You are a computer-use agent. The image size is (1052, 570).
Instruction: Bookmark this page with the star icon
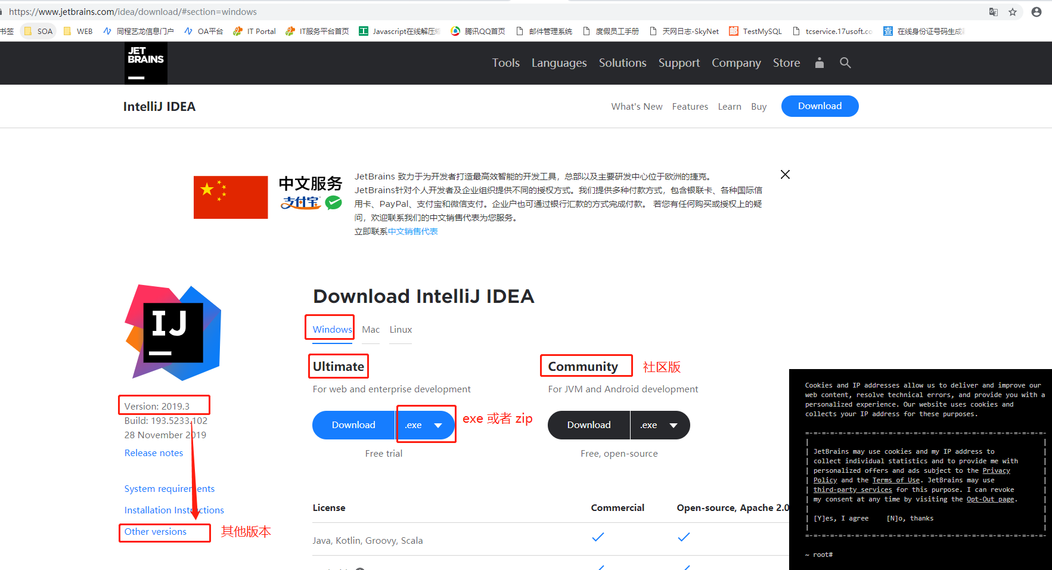coord(1013,12)
